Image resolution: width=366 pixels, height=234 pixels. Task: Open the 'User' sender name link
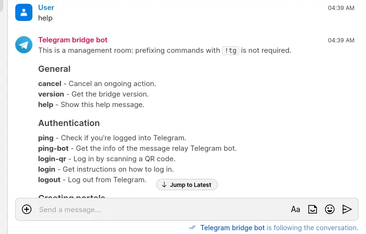[x=46, y=8]
